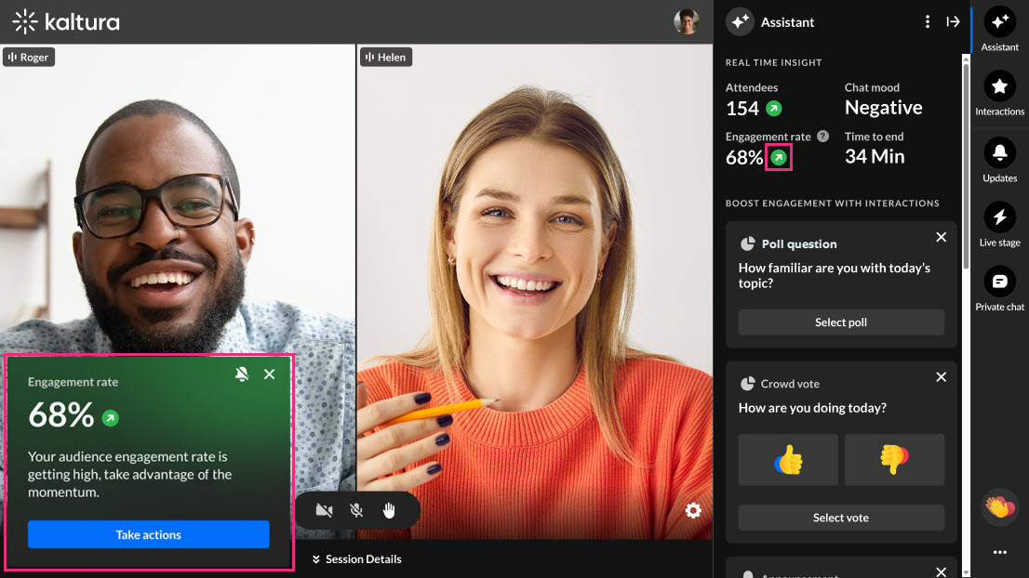Viewport: 1029px width, 578px height.
Task: Raise hand using the hand icon
Action: click(389, 510)
